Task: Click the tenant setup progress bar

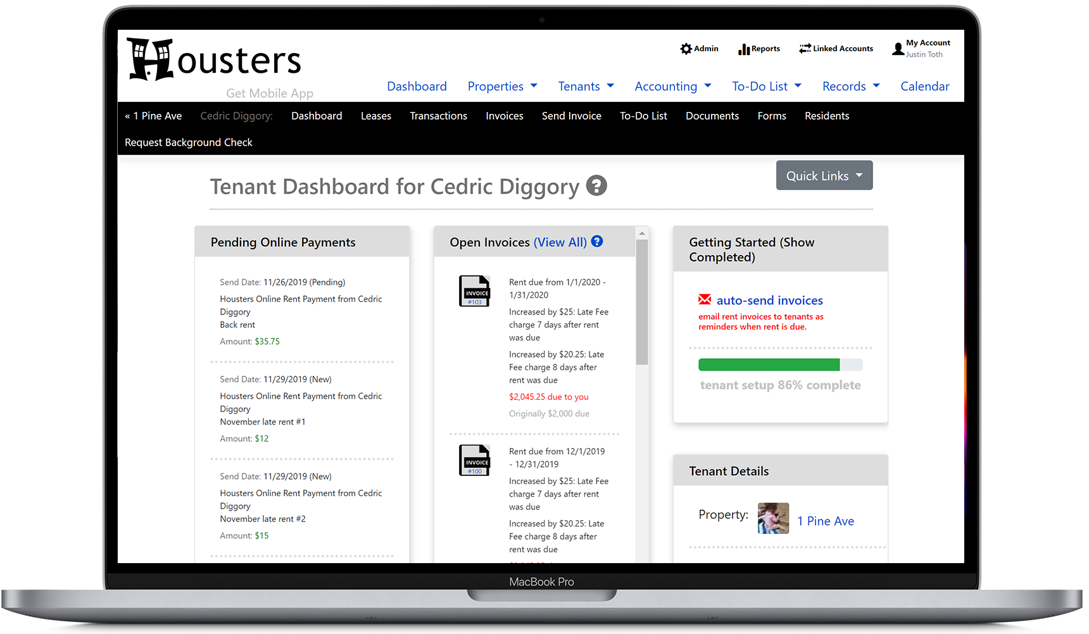Action: tap(780, 364)
